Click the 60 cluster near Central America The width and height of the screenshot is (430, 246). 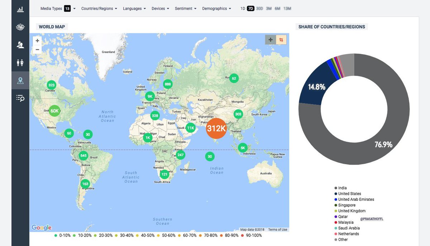point(69,133)
